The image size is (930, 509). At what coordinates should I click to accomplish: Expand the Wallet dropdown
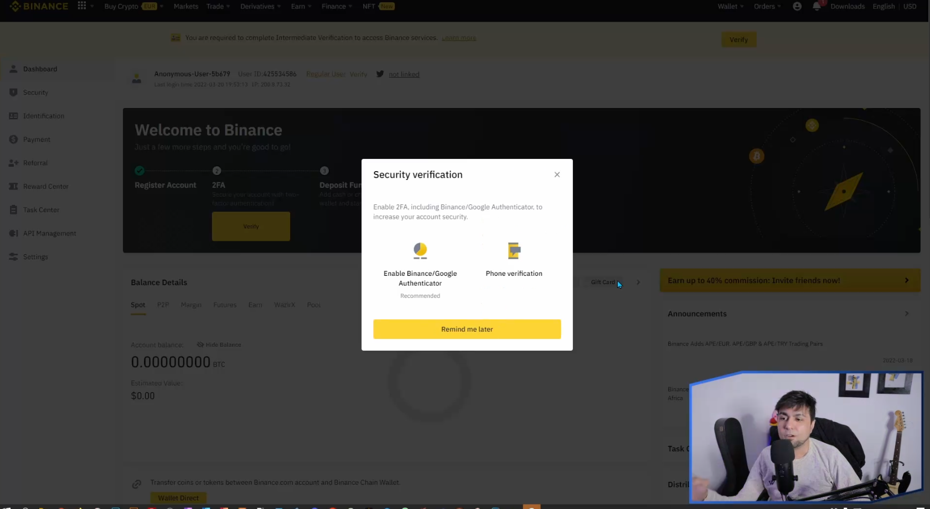(731, 7)
